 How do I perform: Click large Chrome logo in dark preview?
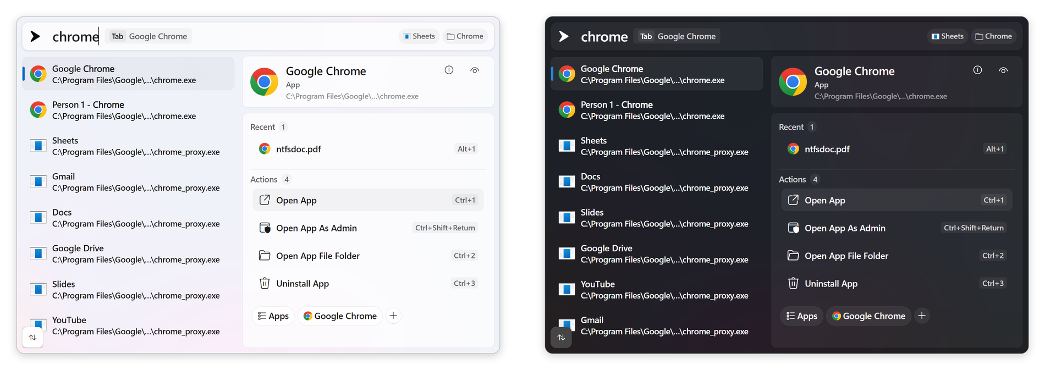(x=793, y=82)
